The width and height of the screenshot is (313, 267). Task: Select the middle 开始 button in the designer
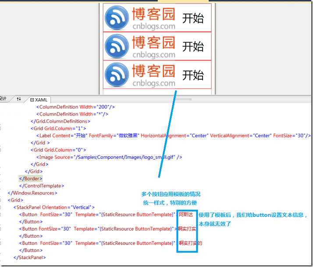click(157, 46)
